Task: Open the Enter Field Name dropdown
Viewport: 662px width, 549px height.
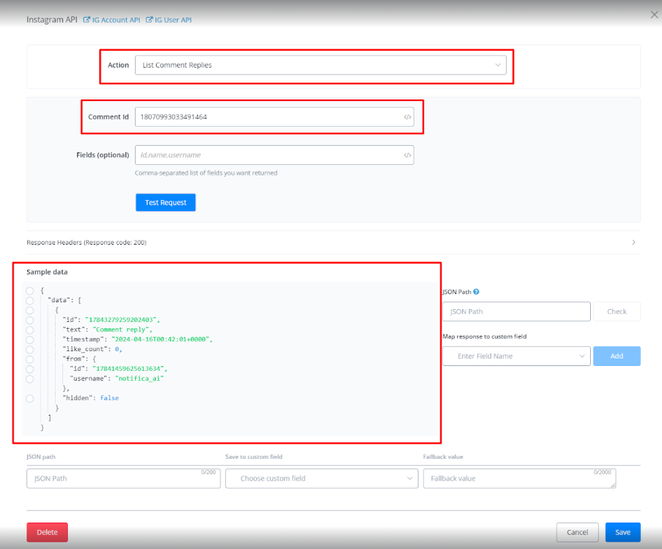Action: point(516,356)
